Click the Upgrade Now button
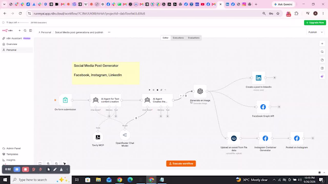The image size is (328, 184). (315, 22)
